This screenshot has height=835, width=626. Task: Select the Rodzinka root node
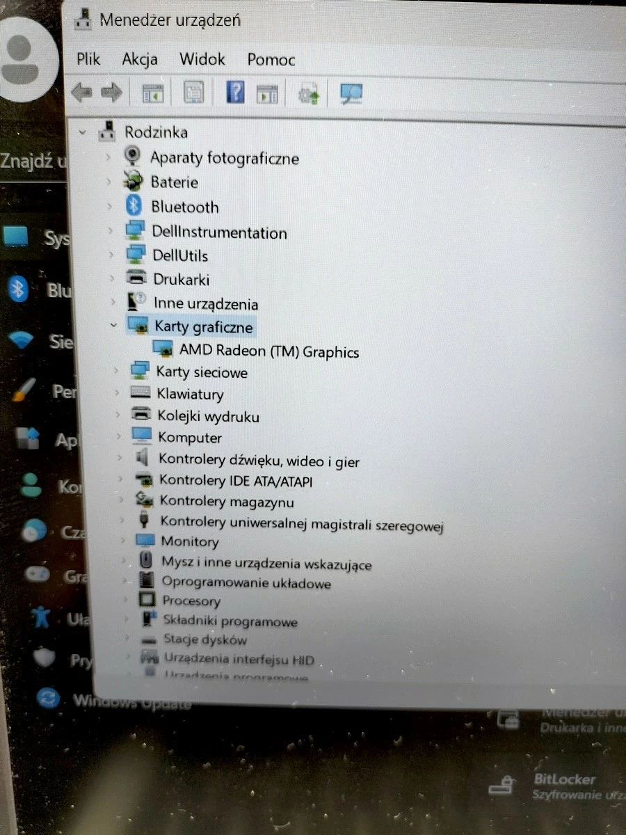(158, 132)
